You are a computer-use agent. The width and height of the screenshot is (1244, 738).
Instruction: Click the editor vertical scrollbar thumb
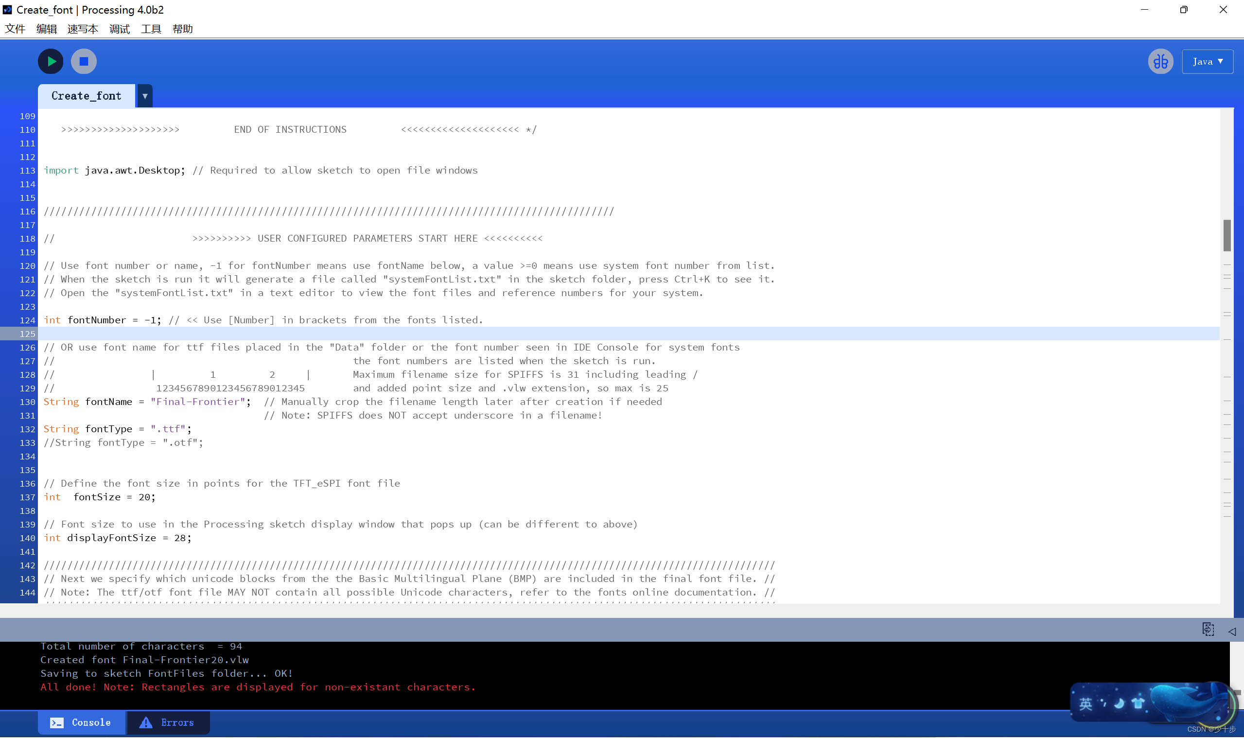[x=1226, y=235]
